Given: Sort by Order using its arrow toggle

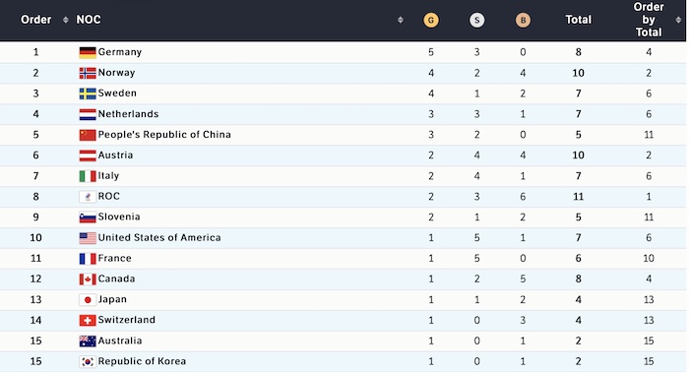Looking at the screenshot, I should [66, 20].
